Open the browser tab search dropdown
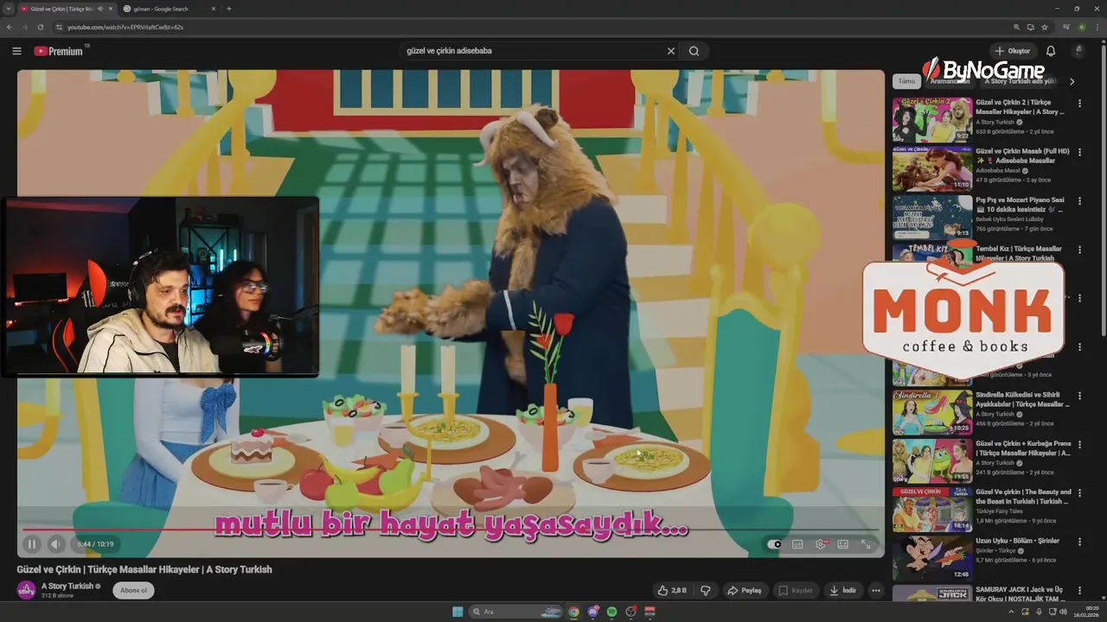Screen dimensions: 1107x622 coord(8,9)
